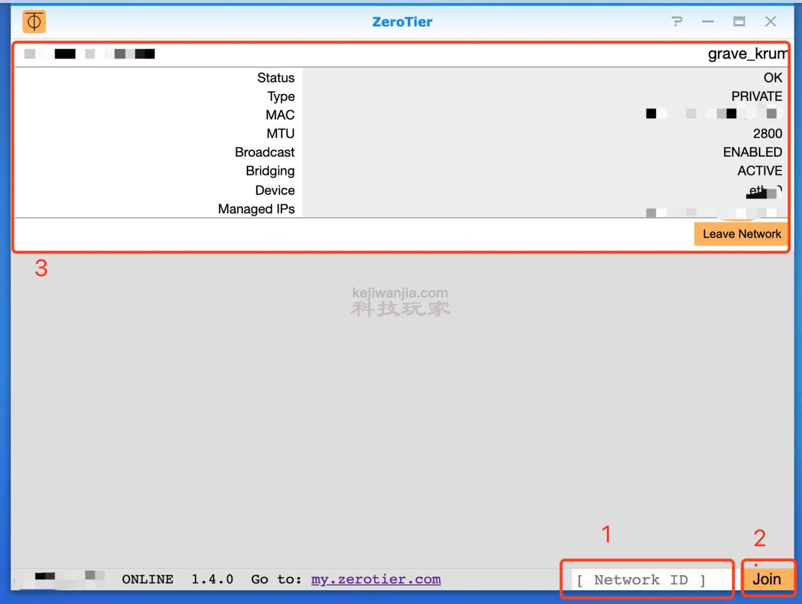Click the PRIVATE type value
Screen dimensions: 802x604
coord(756,96)
